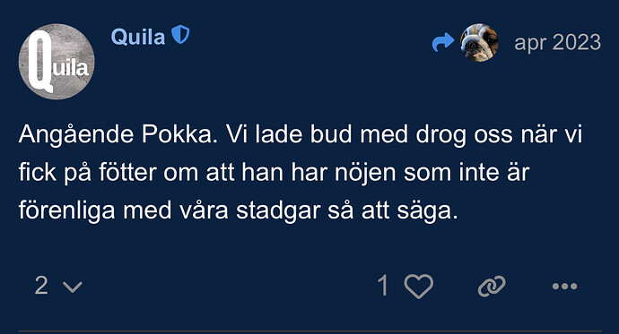Copy post link via chain icon
This screenshot has height=334, width=619.
pyautogui.click(x=492, y=286)
